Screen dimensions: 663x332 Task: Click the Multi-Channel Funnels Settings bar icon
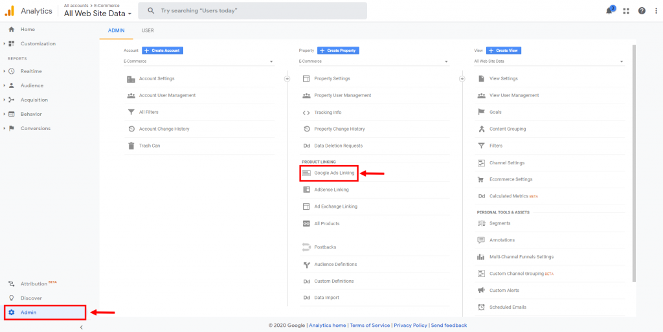click(x=481, y=257)
